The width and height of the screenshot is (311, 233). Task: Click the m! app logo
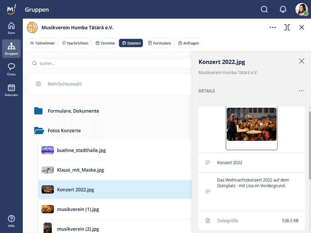[x=11, y=9]
